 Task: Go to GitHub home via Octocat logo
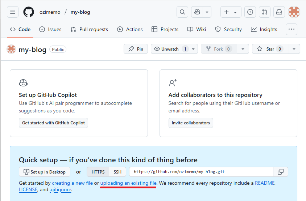(29, 12)
